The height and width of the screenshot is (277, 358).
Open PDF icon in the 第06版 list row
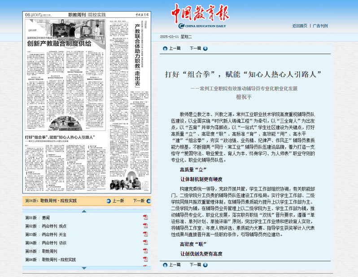tap(145, 260)
